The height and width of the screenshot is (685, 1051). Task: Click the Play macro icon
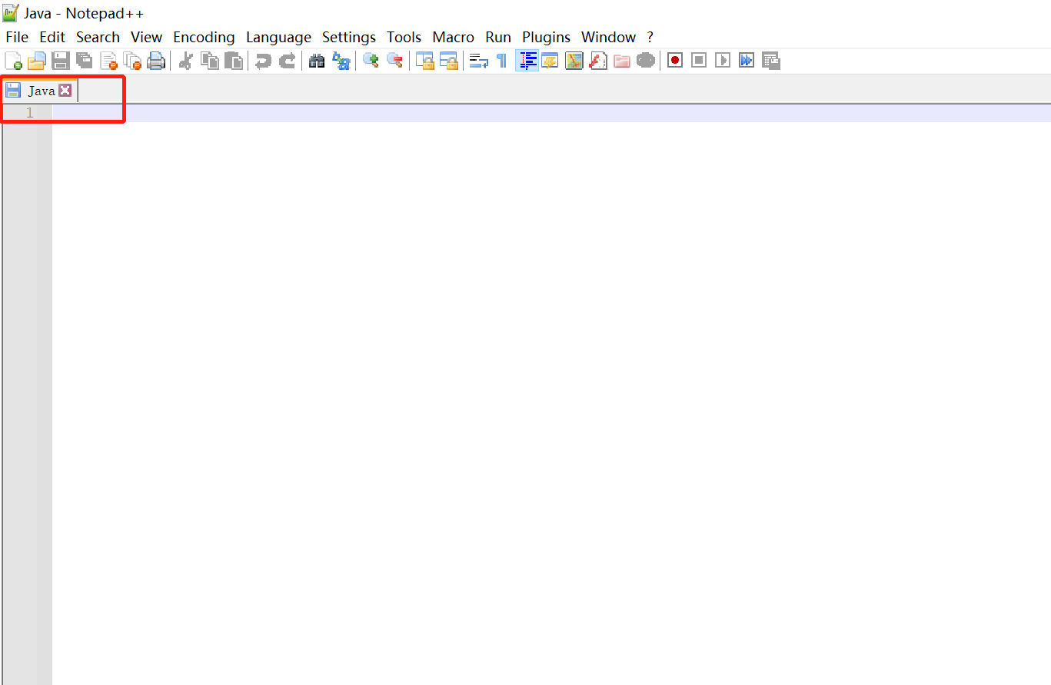point(723,60)
